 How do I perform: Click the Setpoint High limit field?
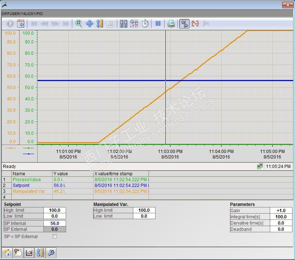55,210
